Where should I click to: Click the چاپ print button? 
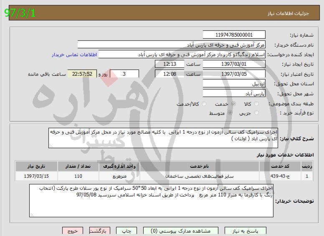126,231
